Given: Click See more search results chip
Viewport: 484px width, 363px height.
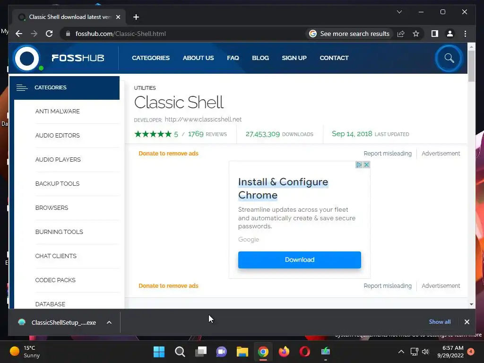Looking at the screenshot, I should tap(349, 34).
